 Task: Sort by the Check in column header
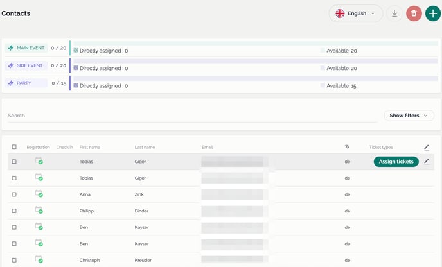click(x=64, y=147)
